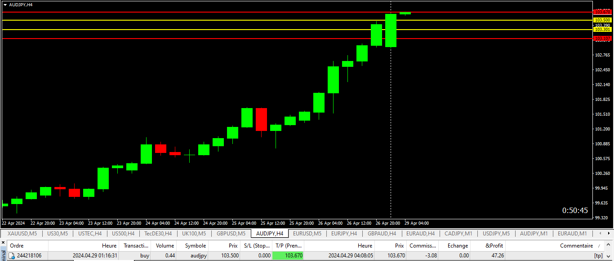This screenshot has height=261, width=614.
Task: Open the US500,H4 chart tab
Action: [x=123, y=234]
